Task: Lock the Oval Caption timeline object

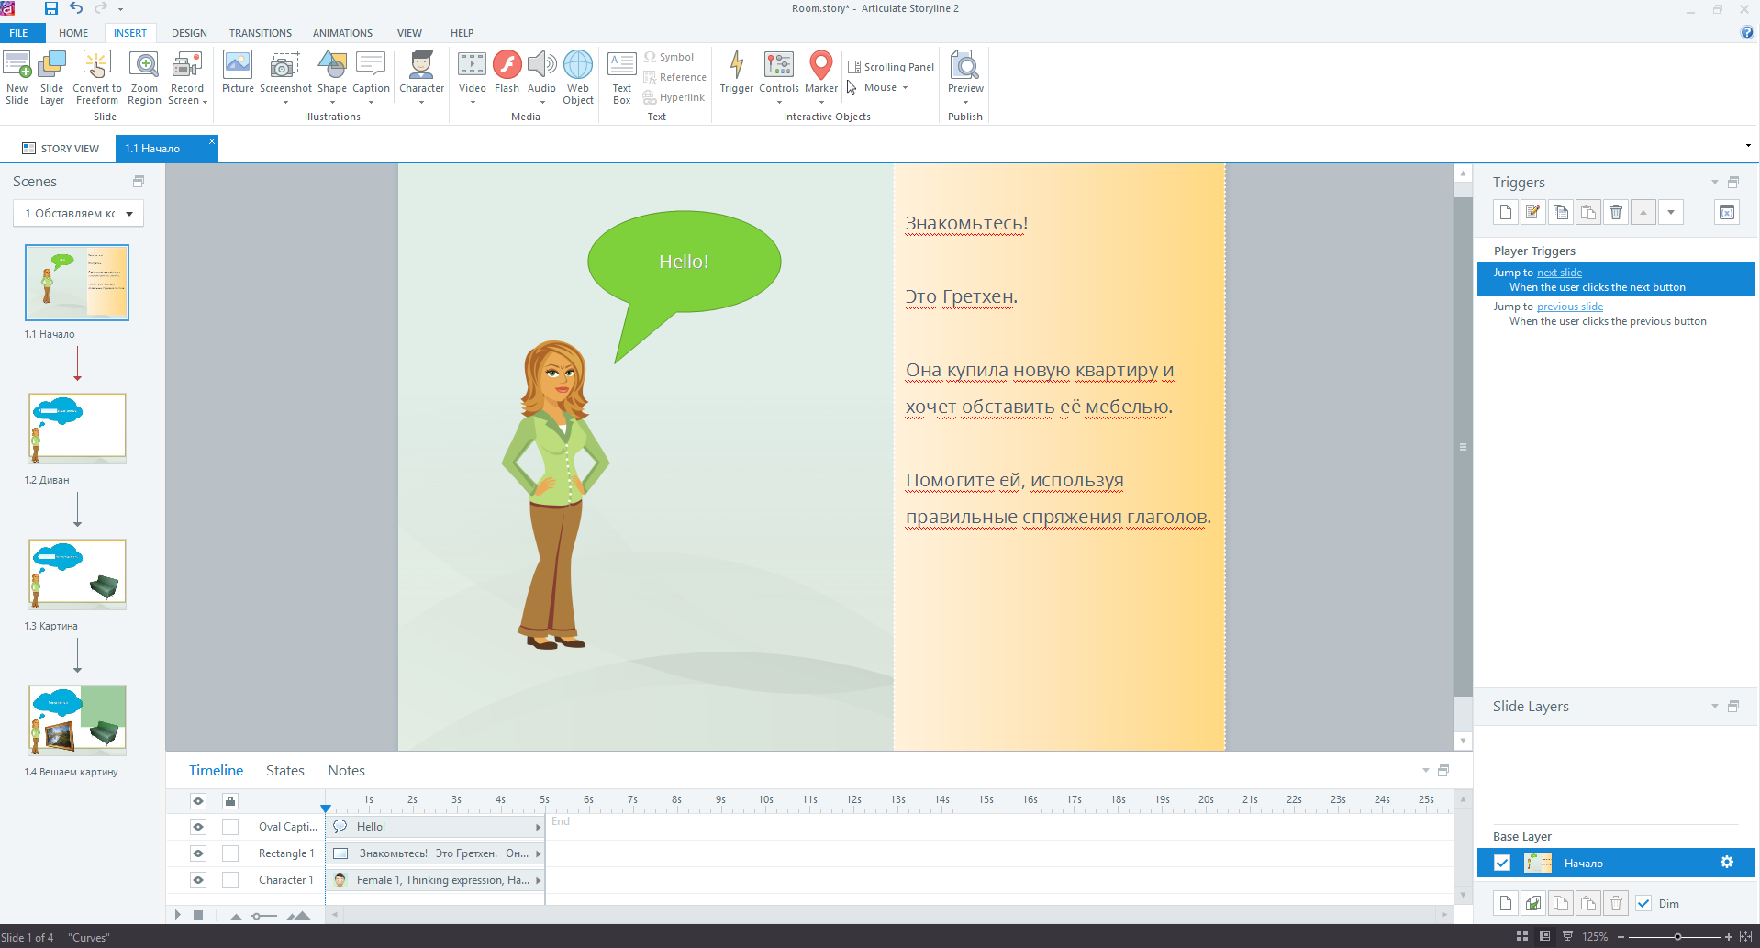Action: click(x=230, y=827)
